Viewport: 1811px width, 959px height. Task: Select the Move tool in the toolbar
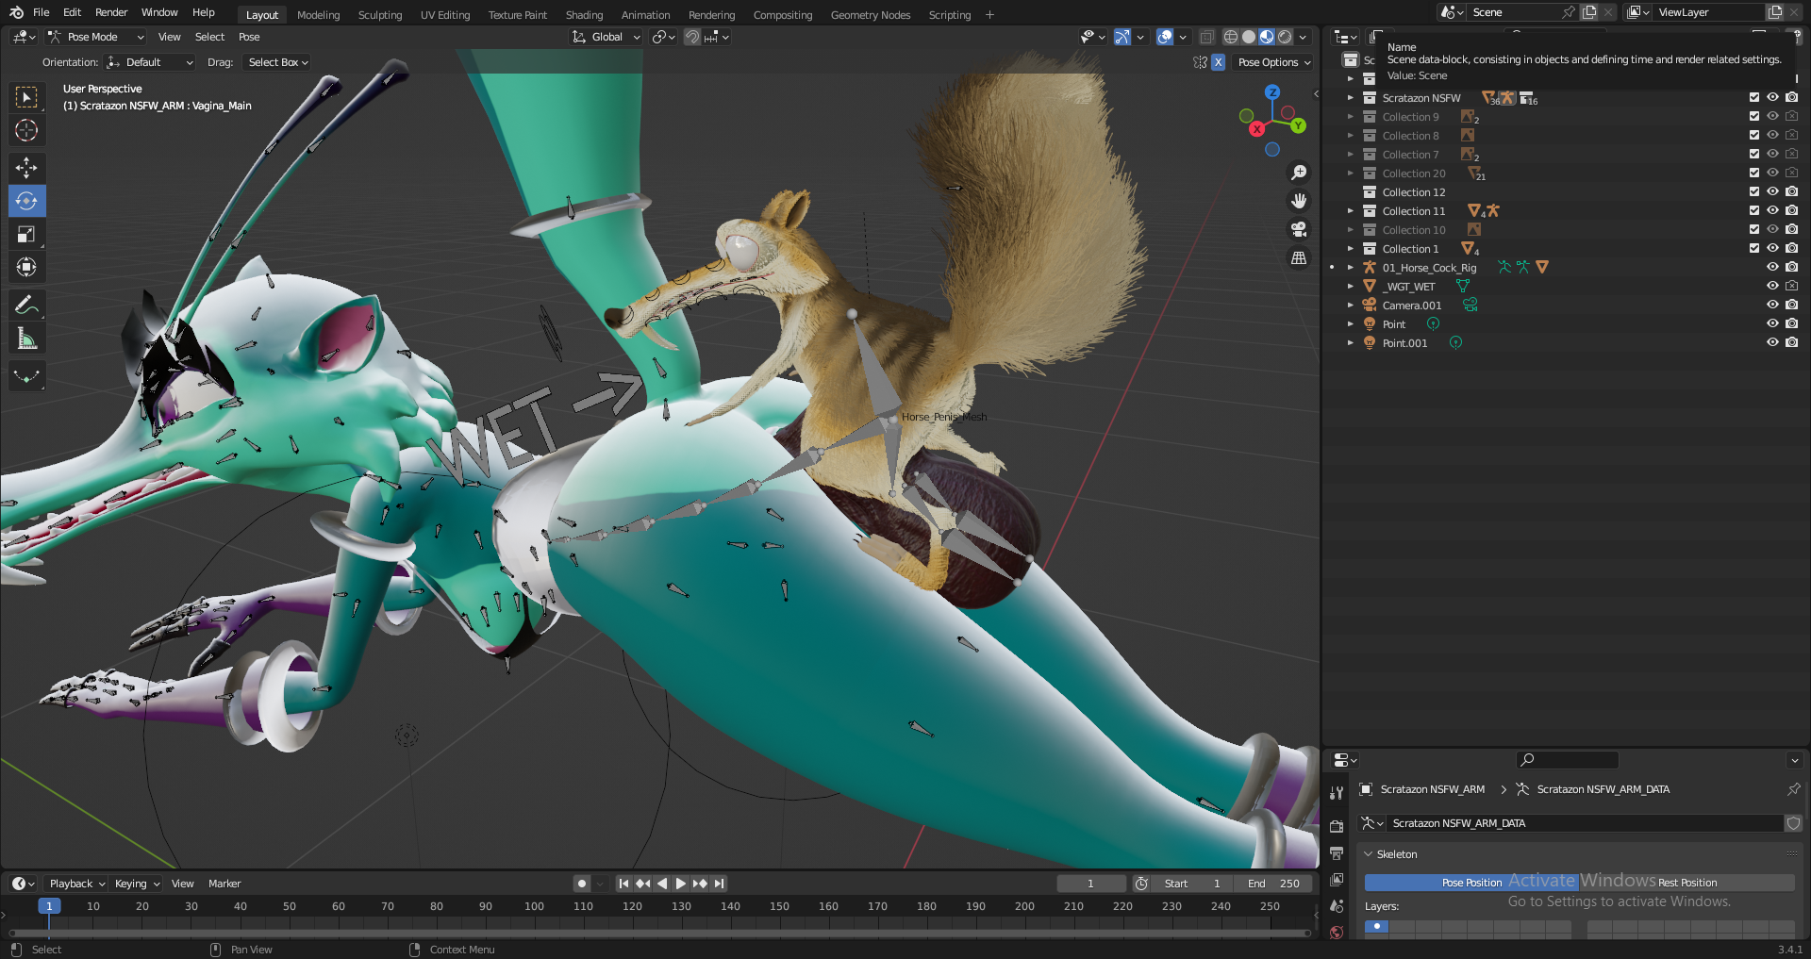[x=26, y=168]
